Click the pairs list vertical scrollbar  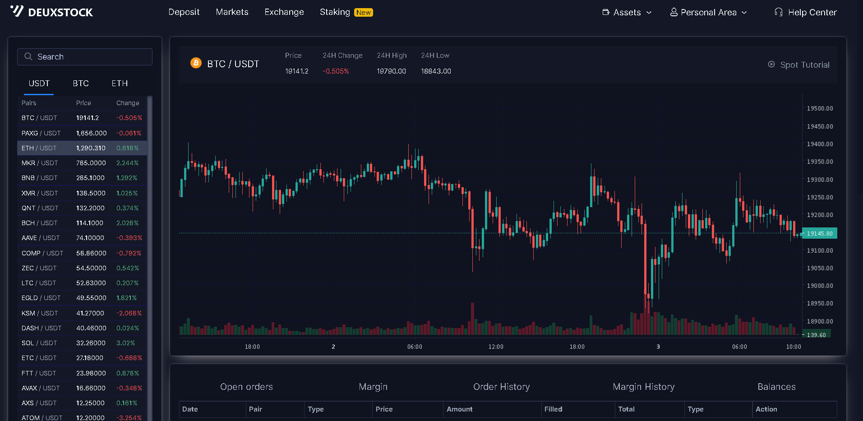click(x=150, y=258)
